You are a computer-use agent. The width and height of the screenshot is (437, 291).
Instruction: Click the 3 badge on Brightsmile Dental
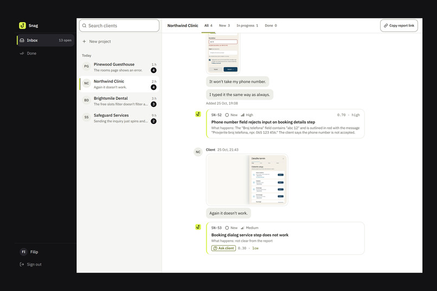point(153,104)
